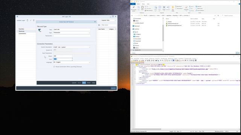Open the Language dropdown
This screenshot has height=135, width=241.
click(89, 62)
